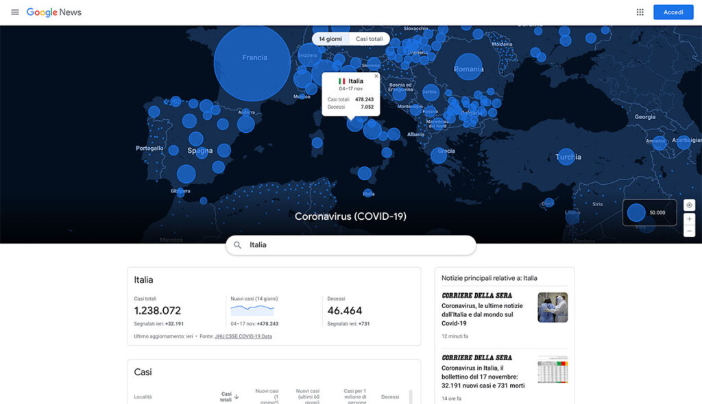Click the Turchia bubble on map
Image resolution: width=702 pixels, height=404 pixels.
[566, 157]
